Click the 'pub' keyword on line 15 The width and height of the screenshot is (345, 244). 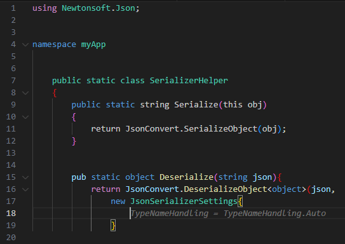[79, 177]
